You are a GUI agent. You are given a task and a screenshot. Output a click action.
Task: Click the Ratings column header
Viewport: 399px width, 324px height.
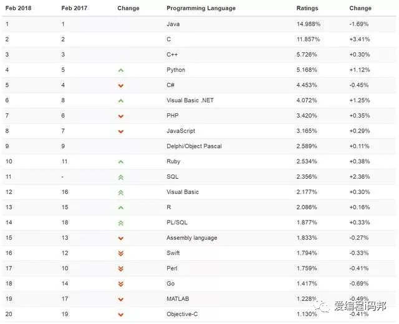point(307,8)
